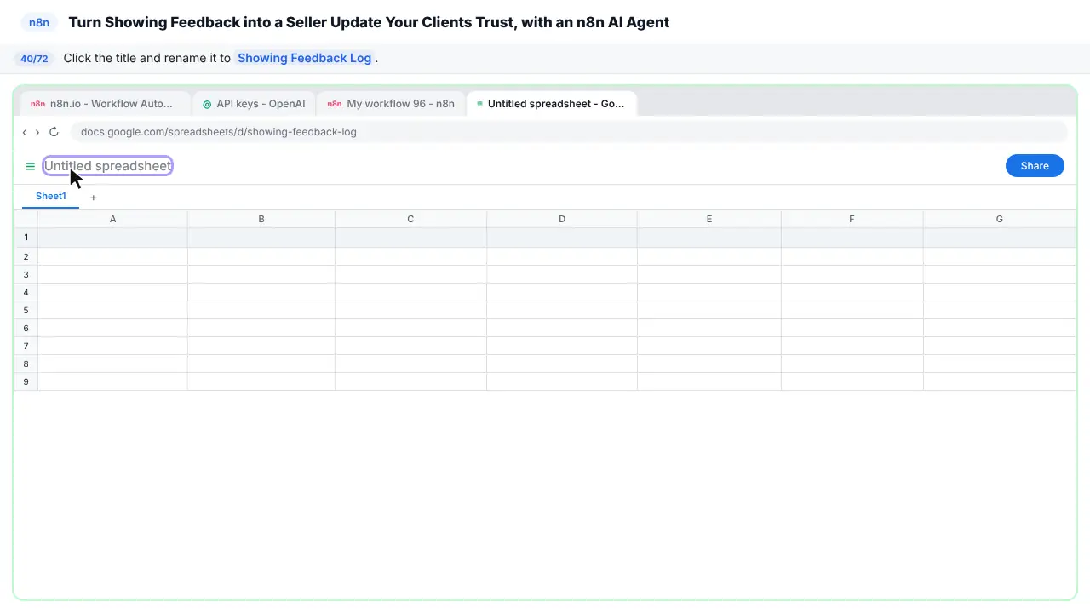Click cell A1 in the spreadsheet
The image size is (1090, 613).
pyautogui.click(x=112, y=238)
